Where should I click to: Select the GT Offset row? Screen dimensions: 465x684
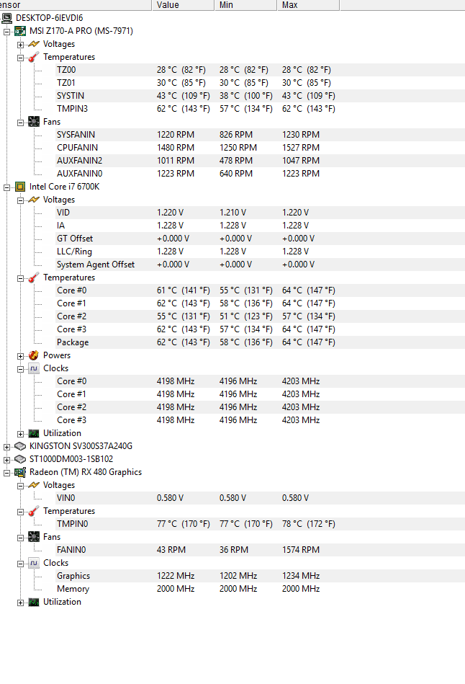(x=261, y=239)
